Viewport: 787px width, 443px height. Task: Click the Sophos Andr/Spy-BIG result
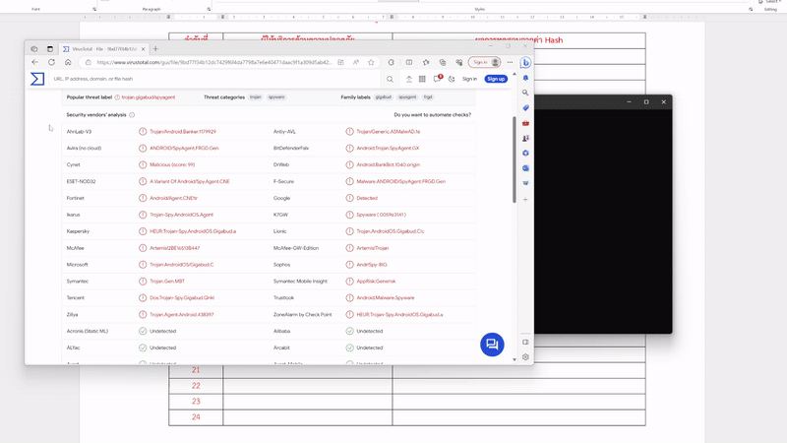tap(372, 265)
